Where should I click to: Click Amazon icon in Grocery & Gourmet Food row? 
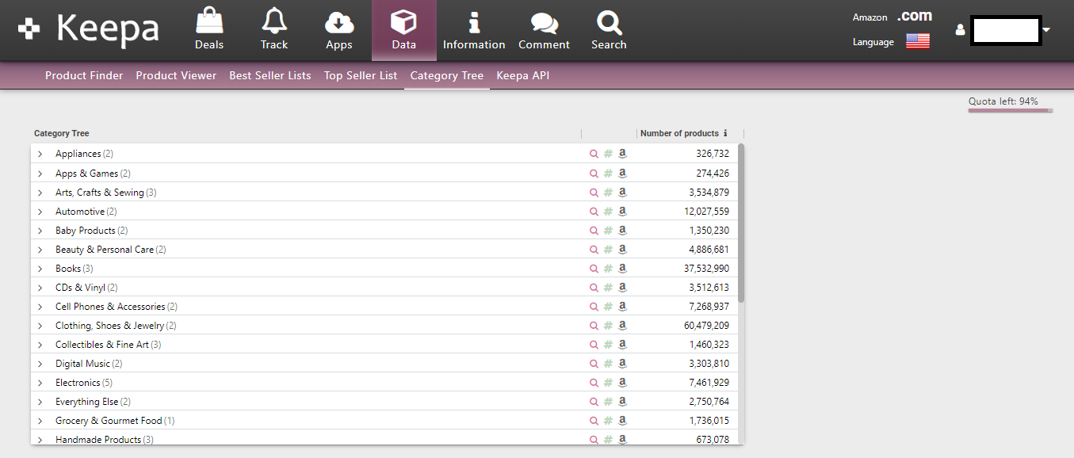click(x=622, y=420)
